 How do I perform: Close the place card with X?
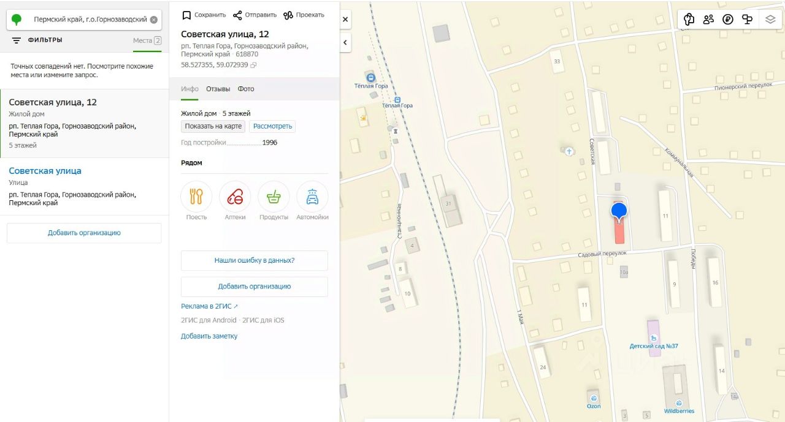coord(345,20)
